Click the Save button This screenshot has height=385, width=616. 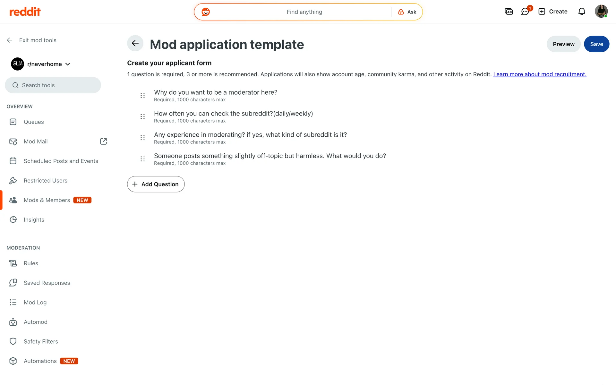click(596, 44)
